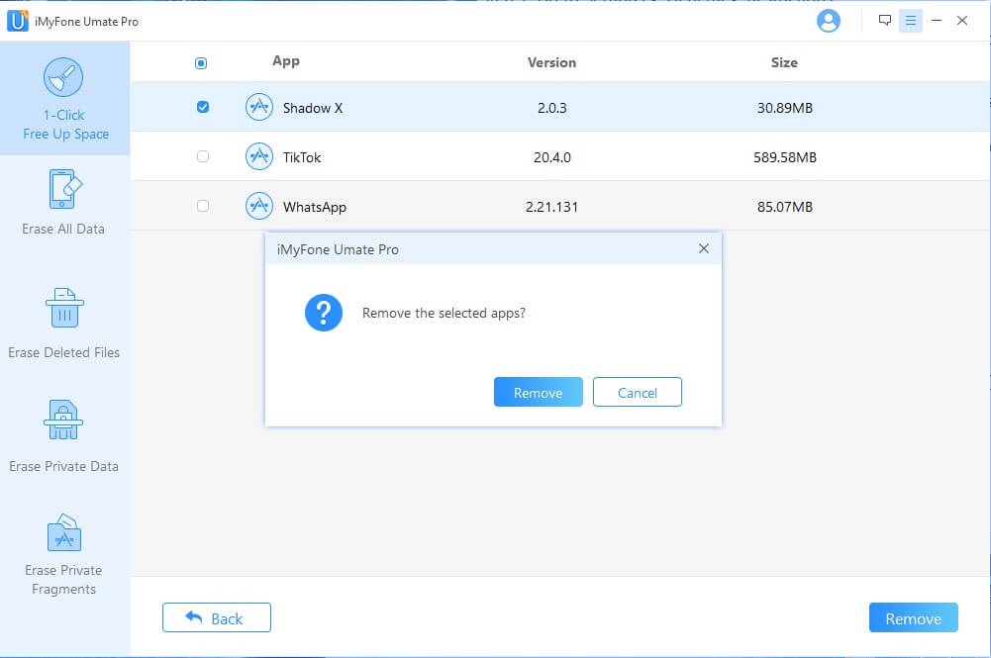Open the feedback chat bubble icon
This screenshot has width=991, height=658.
pos(885,20)
